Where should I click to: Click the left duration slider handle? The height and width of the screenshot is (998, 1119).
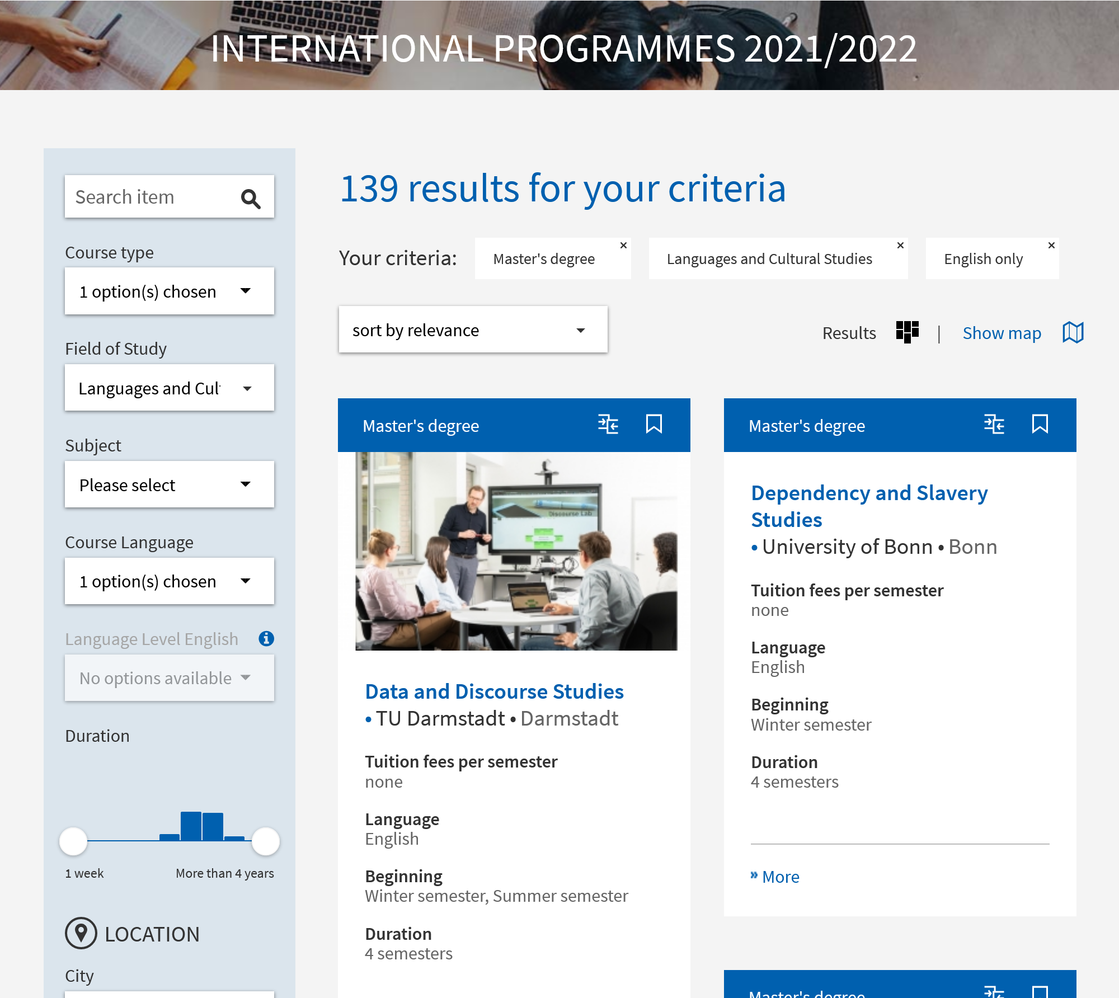[73, 841]
